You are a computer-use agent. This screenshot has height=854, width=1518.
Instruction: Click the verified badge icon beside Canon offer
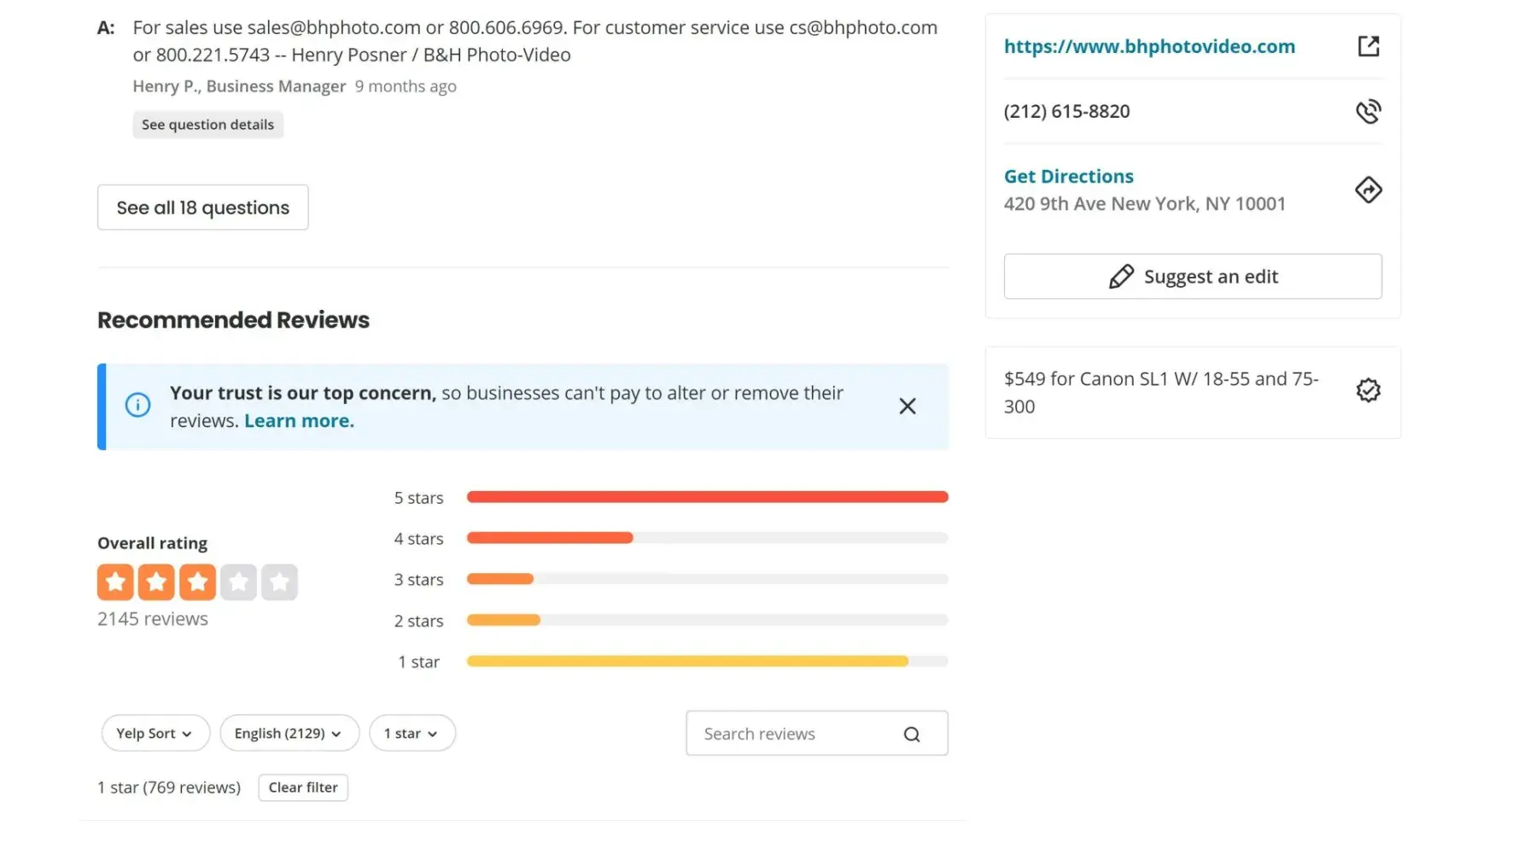1368,390
